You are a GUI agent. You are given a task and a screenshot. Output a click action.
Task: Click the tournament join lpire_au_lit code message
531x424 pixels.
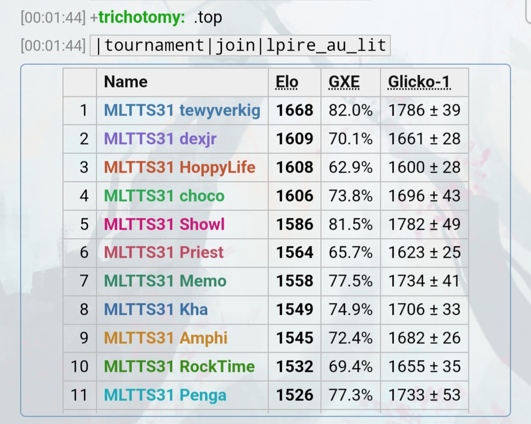(x=240, y=45)
